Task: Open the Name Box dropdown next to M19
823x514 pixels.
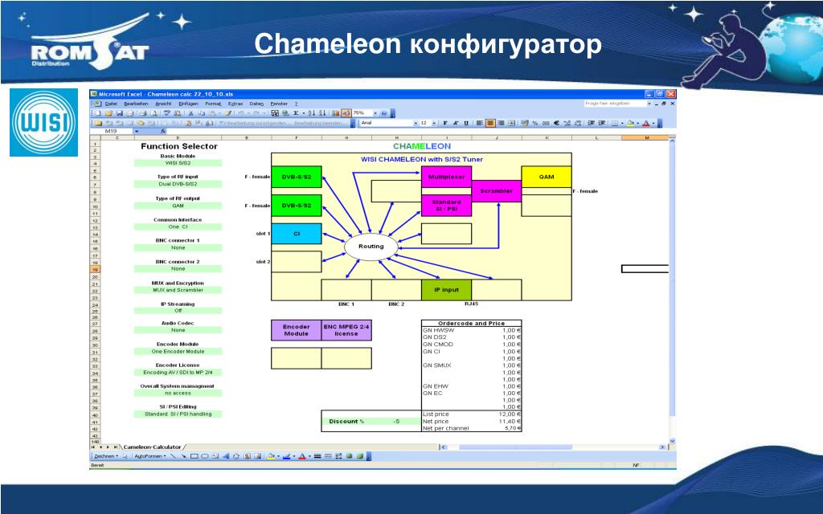Action: (x=137, y=131)
